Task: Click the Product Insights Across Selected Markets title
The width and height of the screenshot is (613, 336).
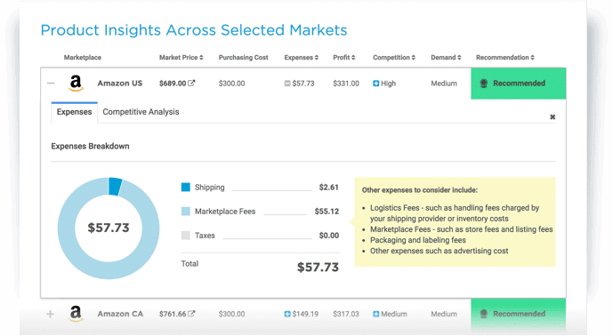Action: 194,30
